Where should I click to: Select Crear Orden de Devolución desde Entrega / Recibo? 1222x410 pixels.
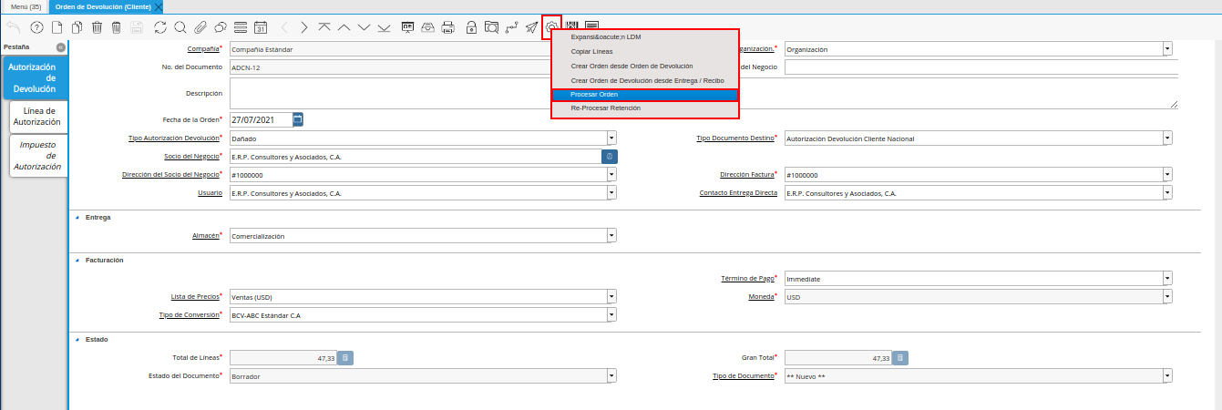tap(645, 80)
